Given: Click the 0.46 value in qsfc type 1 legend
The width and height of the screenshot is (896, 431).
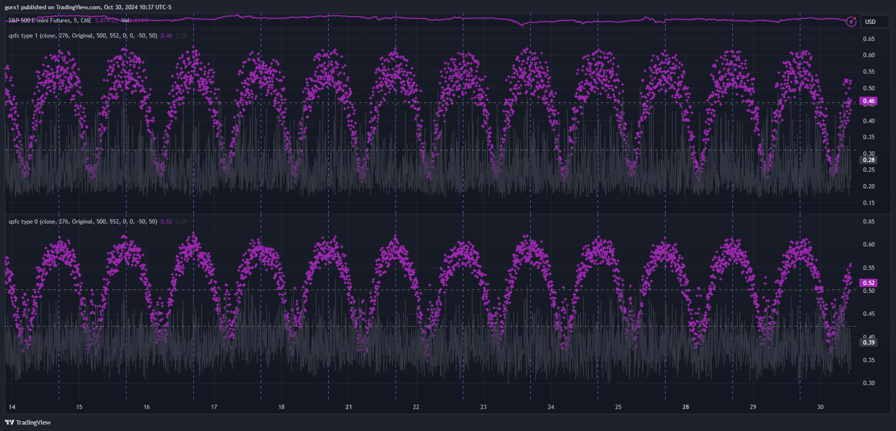Looking at the screenshot, I should (x=166, y=36).
